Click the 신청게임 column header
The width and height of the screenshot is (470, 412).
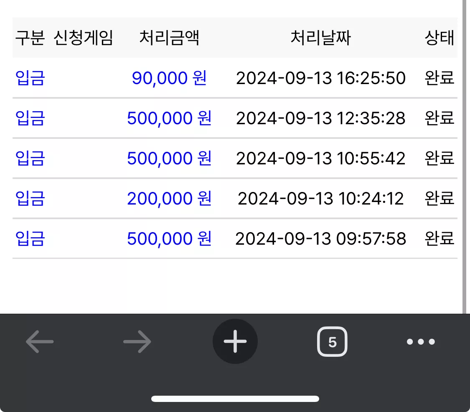[83, 38]
